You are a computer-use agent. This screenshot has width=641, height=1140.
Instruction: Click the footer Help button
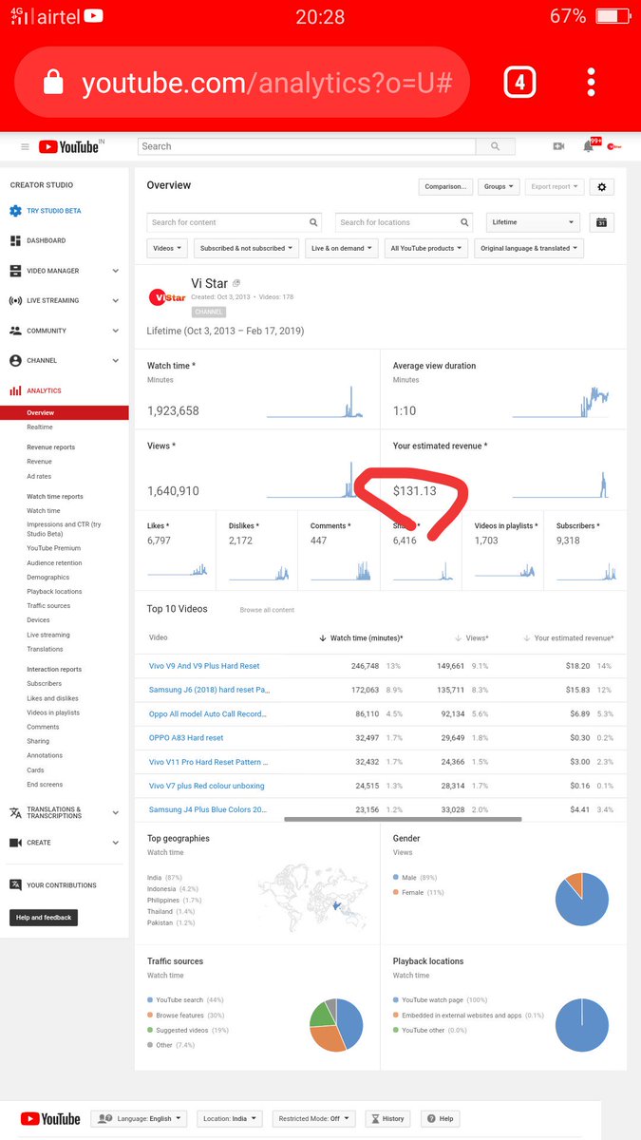(x=441, y=1118)
